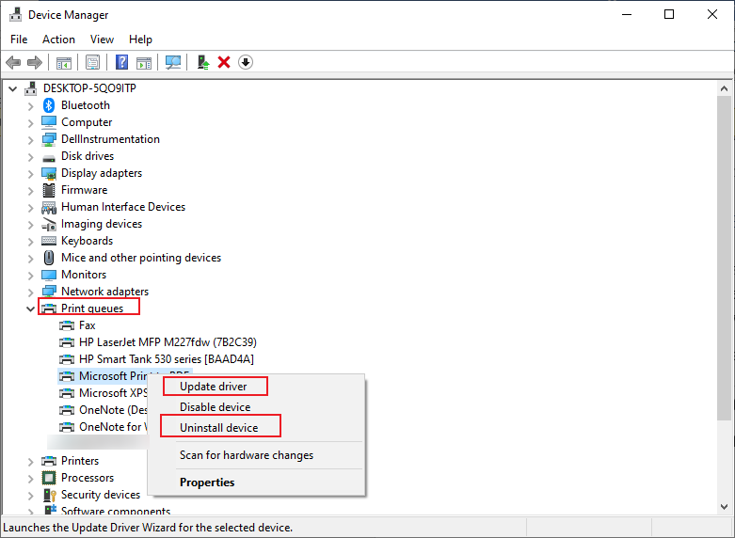Toggle the action pane toolbar icon
The height and width of the screenshot is (538, 735).
pyautogui.click(x=144, y=62)
